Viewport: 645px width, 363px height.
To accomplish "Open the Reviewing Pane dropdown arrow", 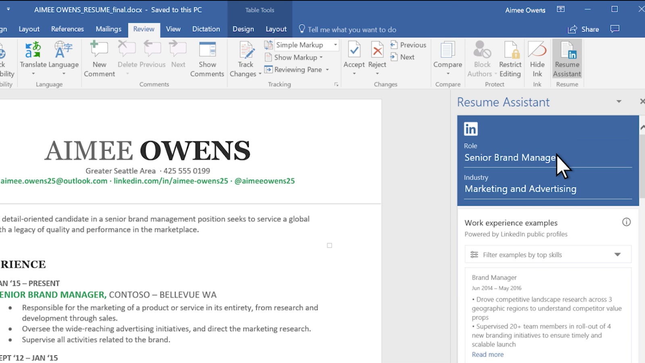I will click(327, 70).
